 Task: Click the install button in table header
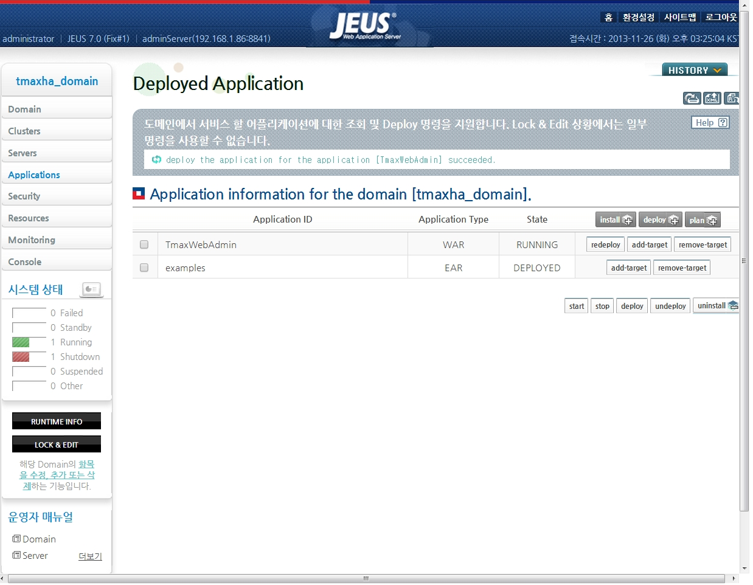pyautogui.click(x=616, y=220)
